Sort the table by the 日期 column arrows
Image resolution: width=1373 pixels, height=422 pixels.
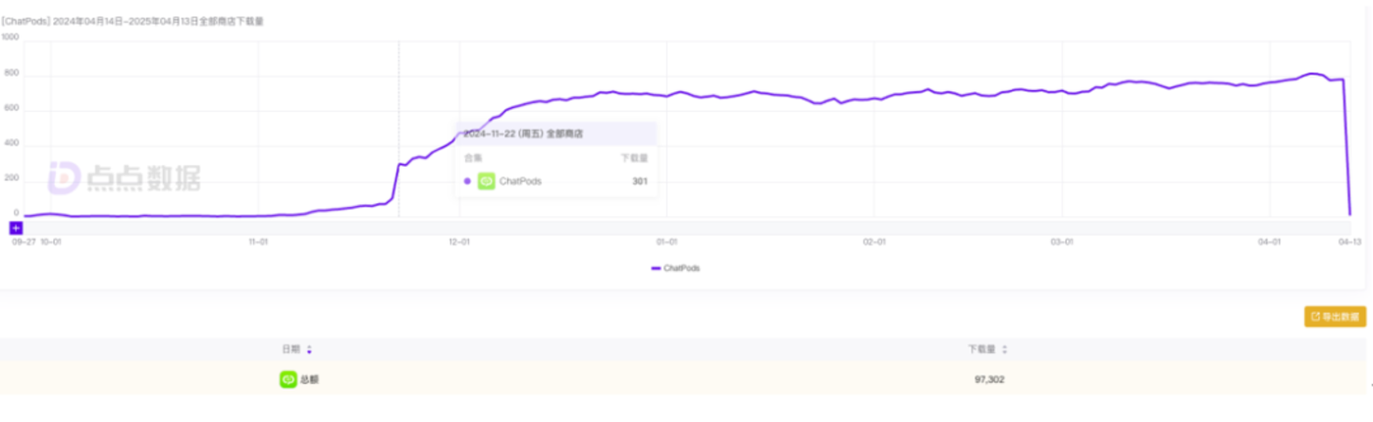(309, 349)
